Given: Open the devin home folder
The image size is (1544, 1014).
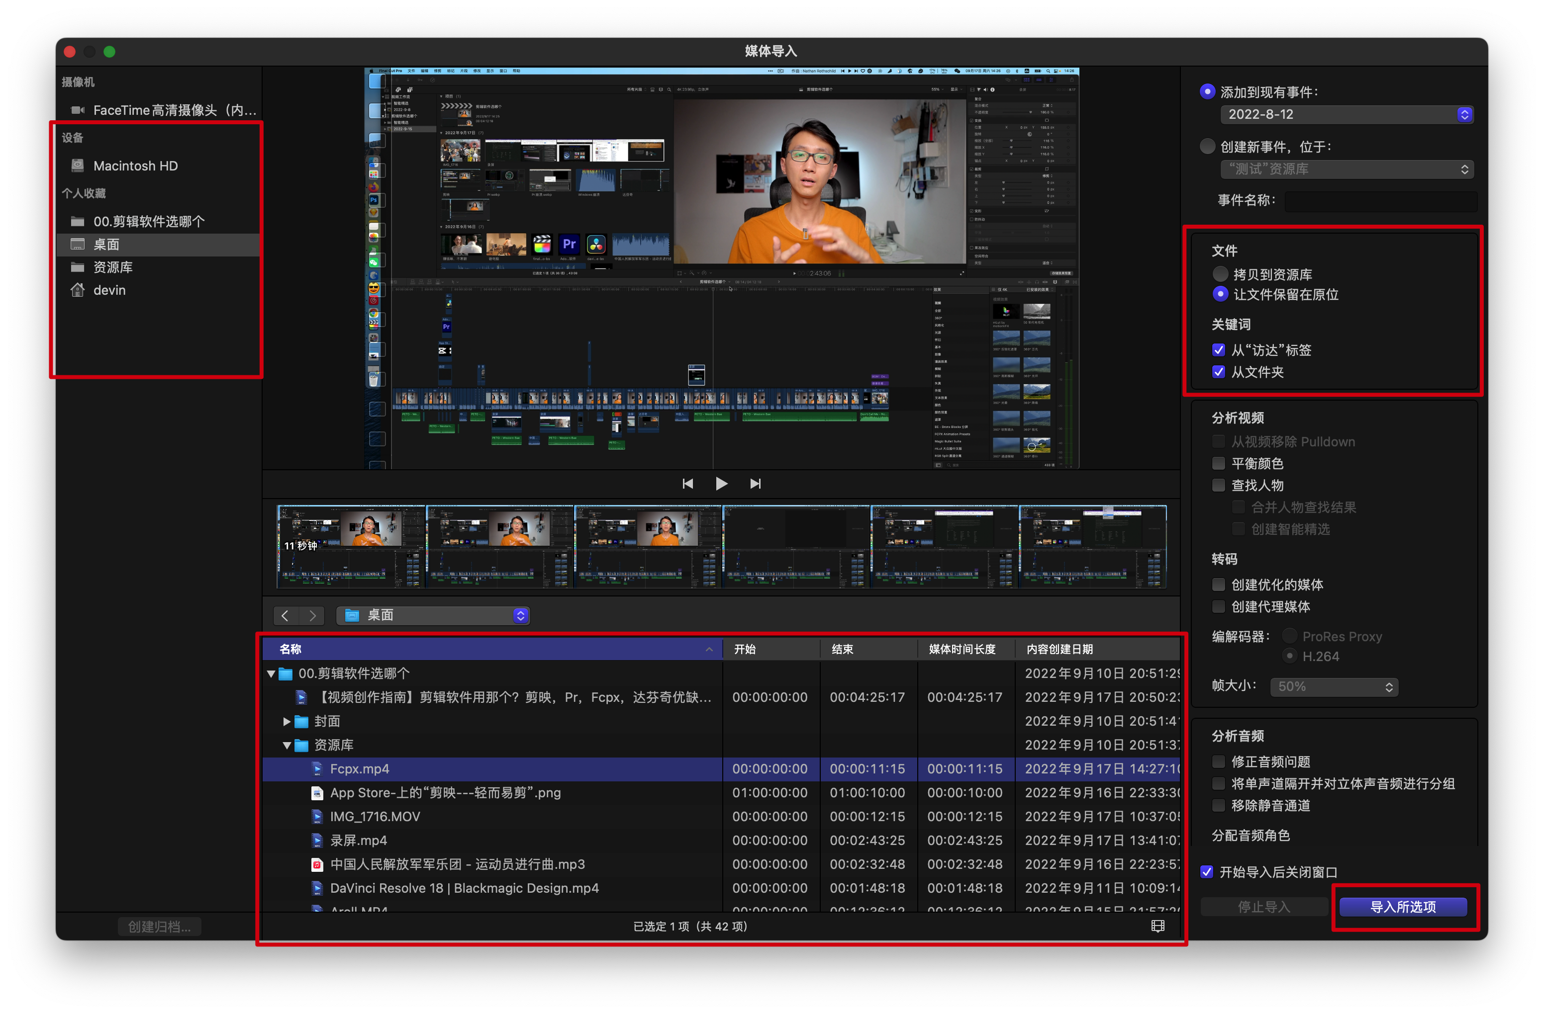Looking at the screenshot, I should point(109,290).
